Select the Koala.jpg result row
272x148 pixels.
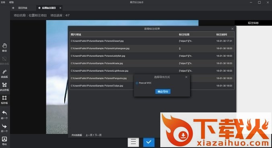coord(152,63)
